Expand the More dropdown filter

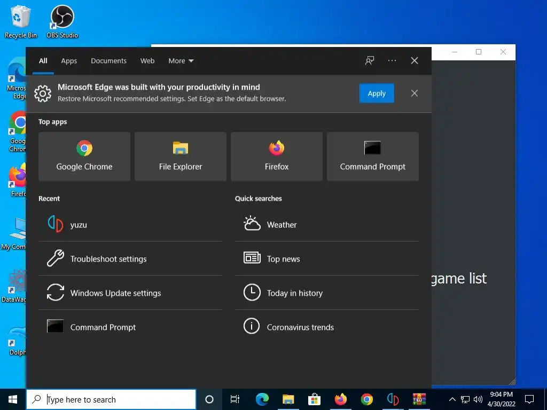point(181,61)
